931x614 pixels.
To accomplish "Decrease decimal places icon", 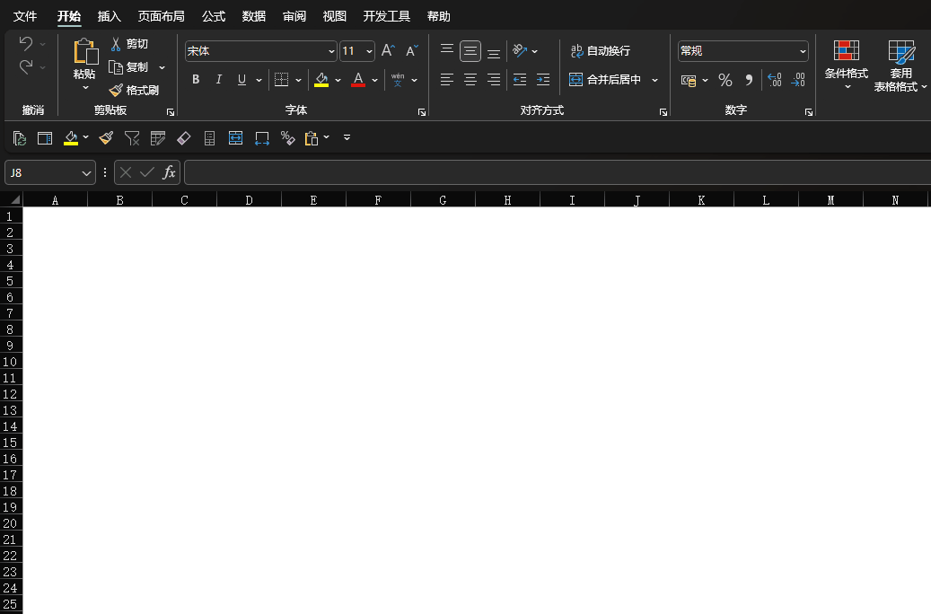I will point(798,80).
